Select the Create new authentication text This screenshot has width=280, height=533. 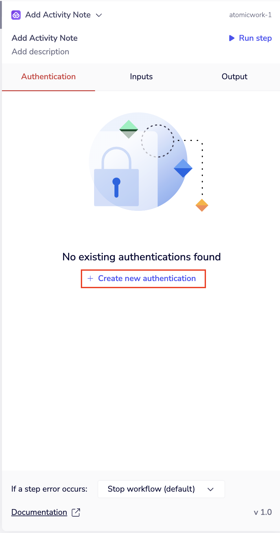pyautogui.click(x=147, y=278)
